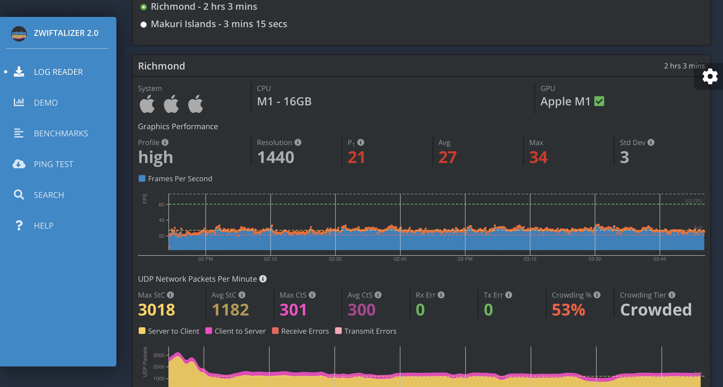Image resolution: width=723 pixels, height=387 pixels.
Task: Click the Log Reader download icon
Action: [19, 72]
